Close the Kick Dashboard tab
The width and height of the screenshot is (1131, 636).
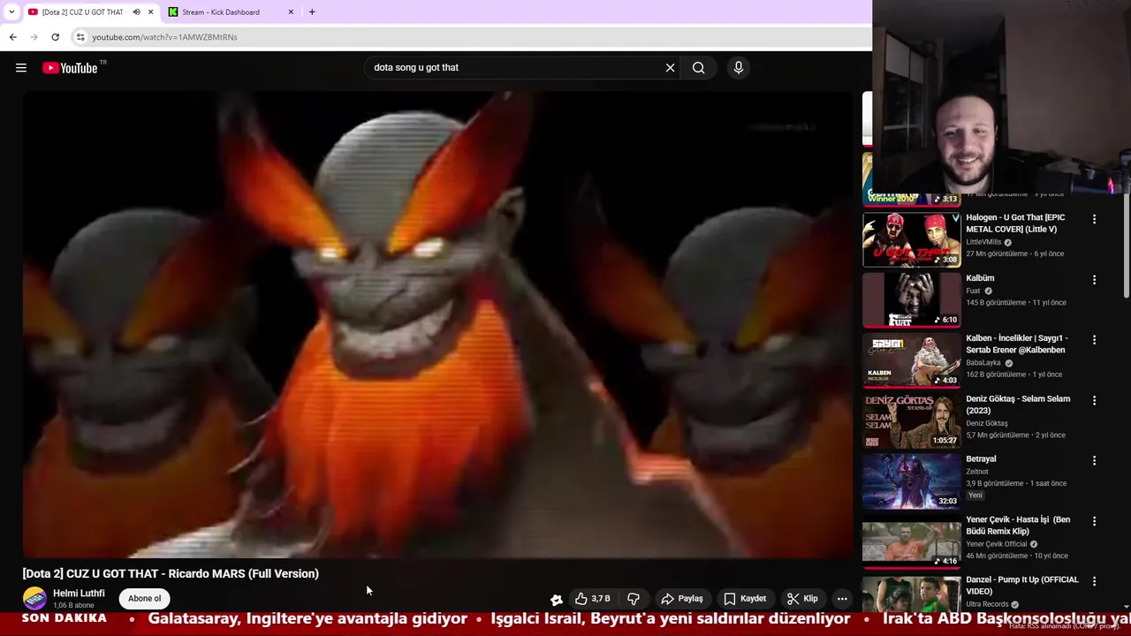[291, 12]
